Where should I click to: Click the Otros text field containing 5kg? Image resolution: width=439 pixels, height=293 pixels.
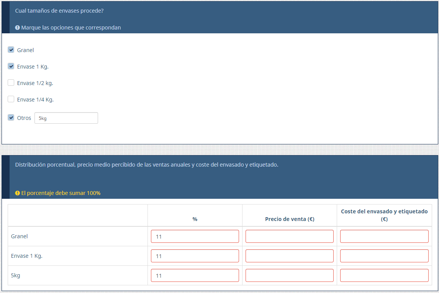[x=66, y=118]
